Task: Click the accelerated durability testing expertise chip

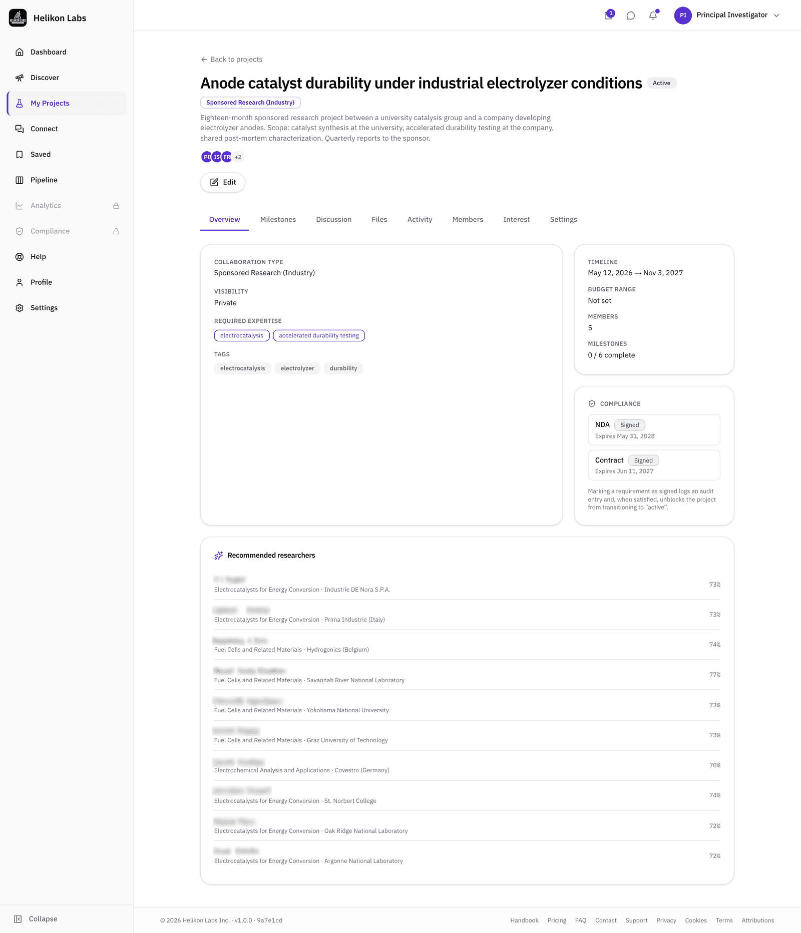Action: coord(319,335)
